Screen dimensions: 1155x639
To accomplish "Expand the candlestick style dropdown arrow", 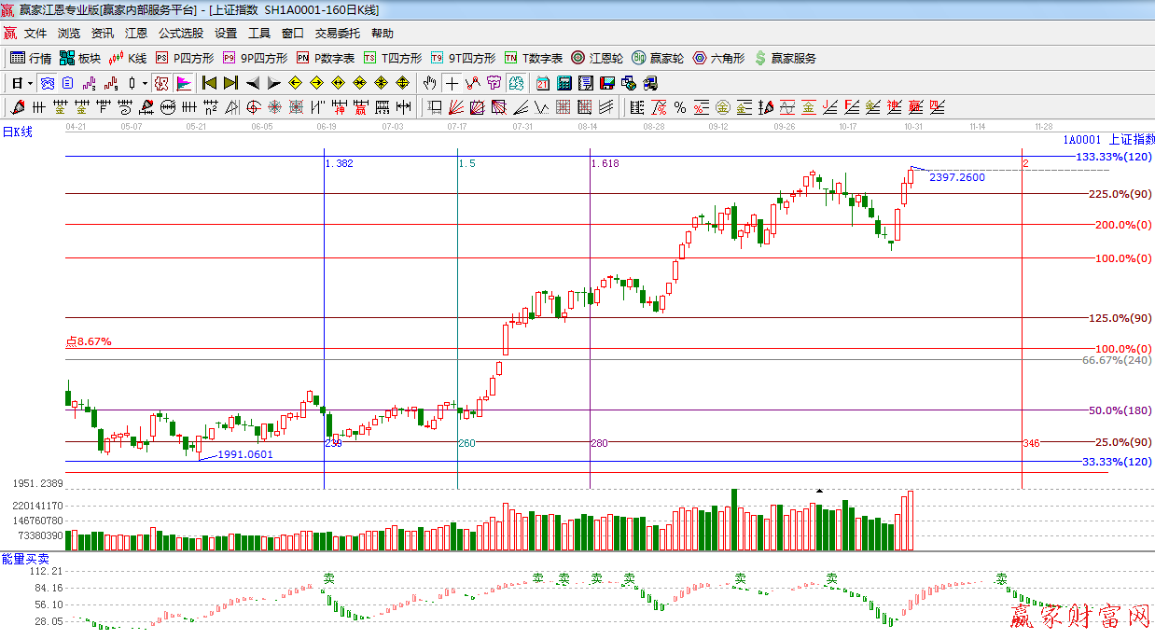I will point(145,83).
